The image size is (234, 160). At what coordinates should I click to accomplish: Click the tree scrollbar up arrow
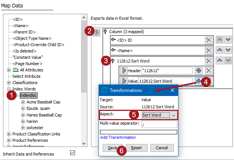tap(84, 17)
